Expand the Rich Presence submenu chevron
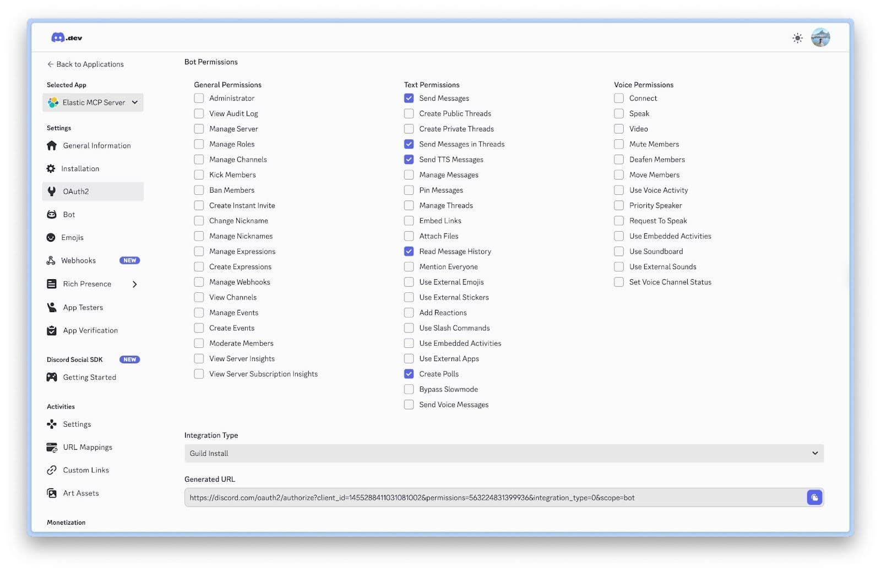Image resolution: width=881 pixels, height=572 pixels. [x=134, y=284]
